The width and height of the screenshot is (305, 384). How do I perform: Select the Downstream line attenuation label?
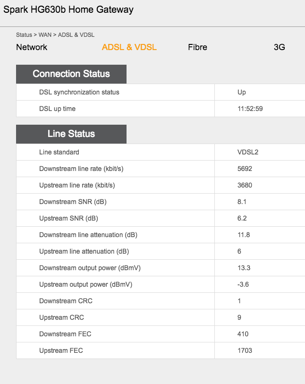pyautogui.click(x=88, y=235)
